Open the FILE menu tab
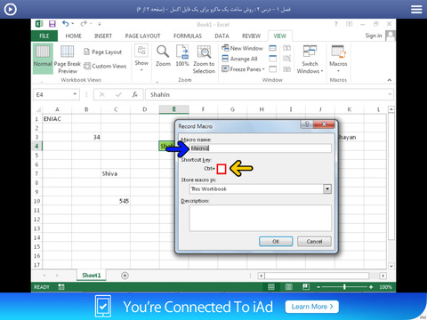427x320 pixels. [44, 36]
